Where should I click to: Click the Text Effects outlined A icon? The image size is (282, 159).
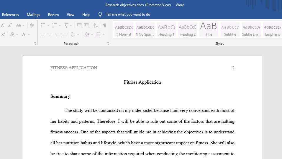pos(12,34)
